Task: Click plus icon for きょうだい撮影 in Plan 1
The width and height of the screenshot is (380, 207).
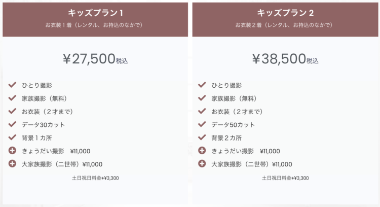Action: pos(12,151)
